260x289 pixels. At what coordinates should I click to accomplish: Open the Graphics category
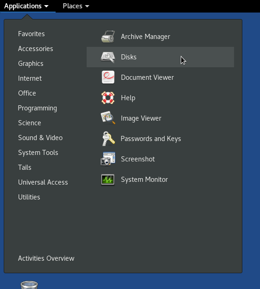coord(31,64)
